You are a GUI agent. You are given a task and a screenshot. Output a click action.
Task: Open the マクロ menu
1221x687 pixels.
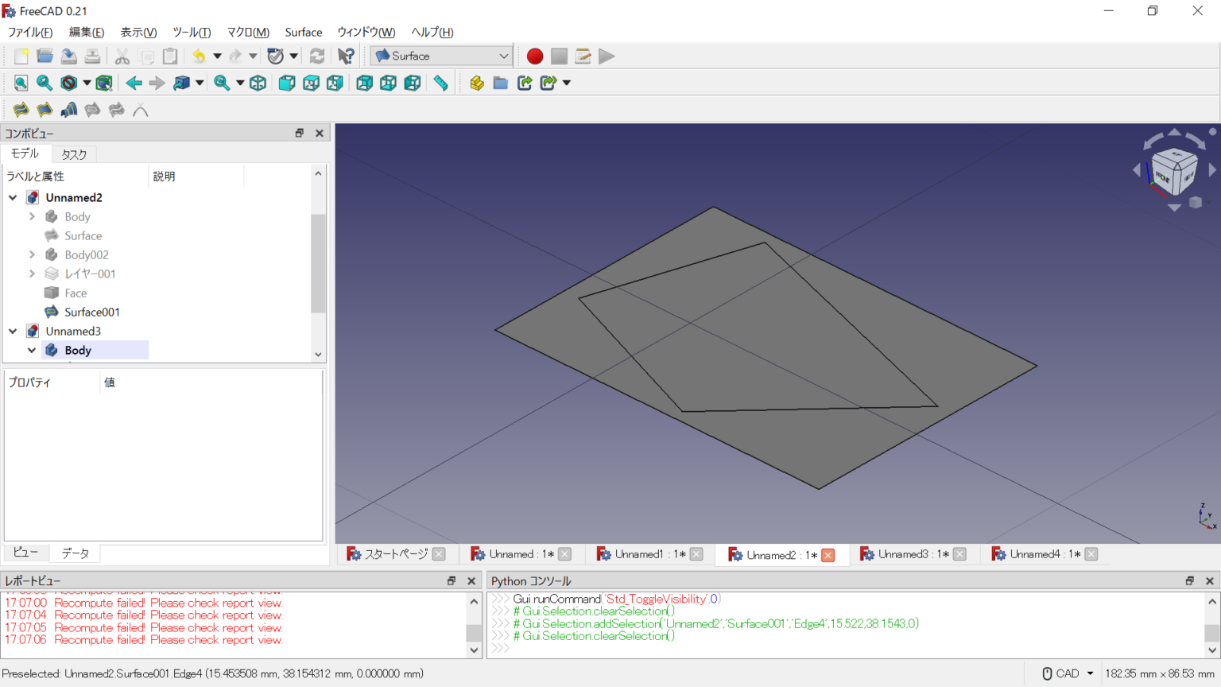[x=247, y=32]
